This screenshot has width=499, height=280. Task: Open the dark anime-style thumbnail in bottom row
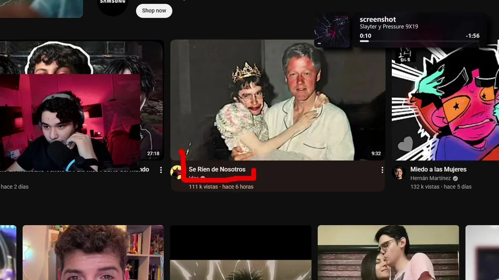pos(241,253)
